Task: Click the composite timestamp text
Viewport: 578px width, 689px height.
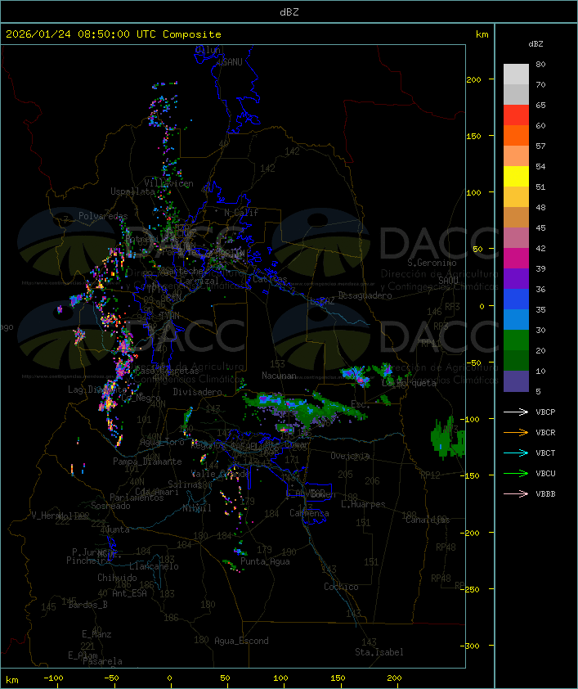Action: (114, 34)
